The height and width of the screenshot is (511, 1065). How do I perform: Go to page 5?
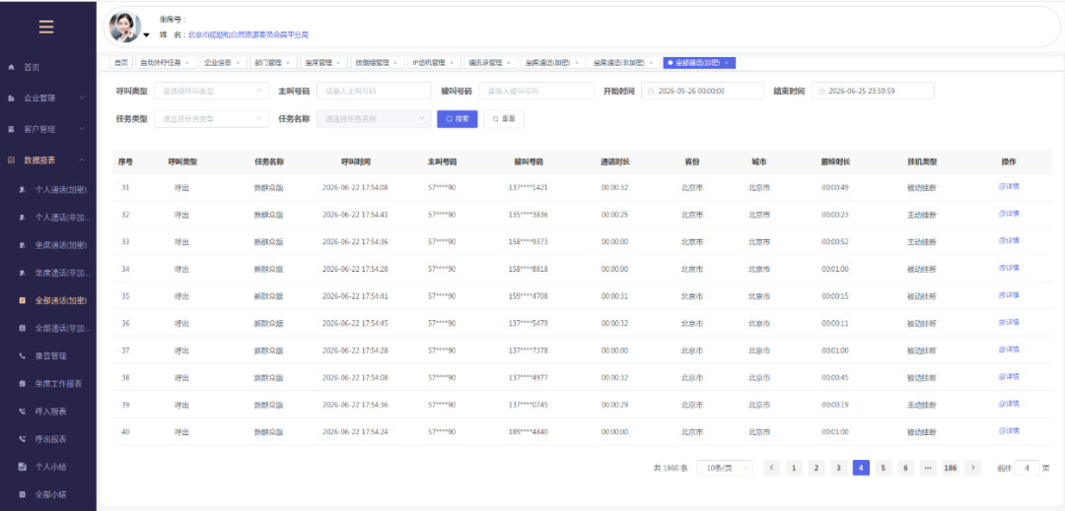coord(883,468)
